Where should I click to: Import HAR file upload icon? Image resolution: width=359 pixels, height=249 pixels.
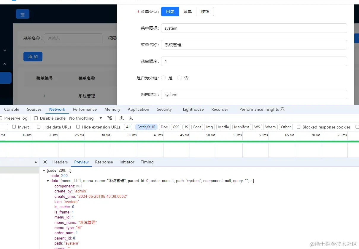click(122, 118)
